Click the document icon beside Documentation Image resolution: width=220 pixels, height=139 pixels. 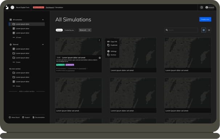(33, 117)
